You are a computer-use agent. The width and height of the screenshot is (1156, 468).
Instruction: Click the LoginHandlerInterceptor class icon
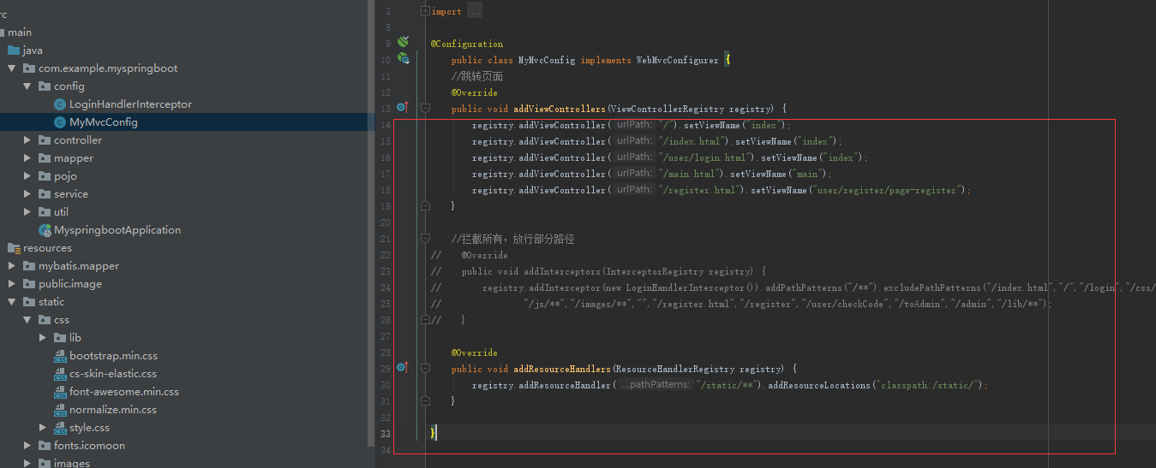[59, 104]
